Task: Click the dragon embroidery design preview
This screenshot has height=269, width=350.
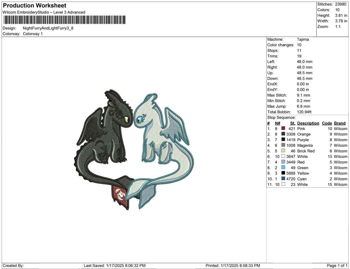Action: pos(134,149)
